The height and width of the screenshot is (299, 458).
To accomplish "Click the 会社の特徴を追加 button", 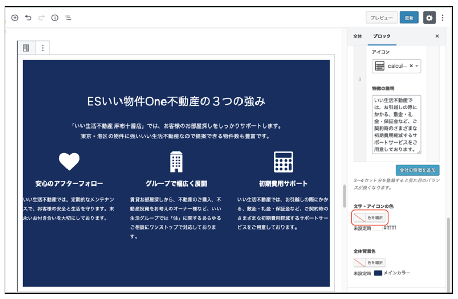I will pyautogui.click(x=417, y=170).
